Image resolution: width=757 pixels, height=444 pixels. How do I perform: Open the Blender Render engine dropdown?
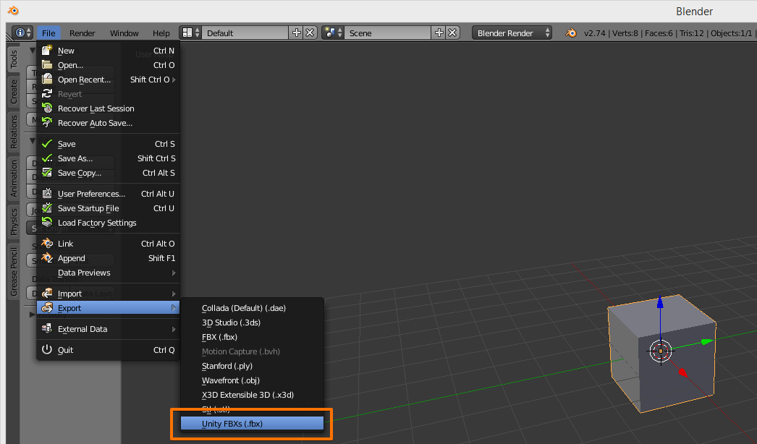click(512, 33)
